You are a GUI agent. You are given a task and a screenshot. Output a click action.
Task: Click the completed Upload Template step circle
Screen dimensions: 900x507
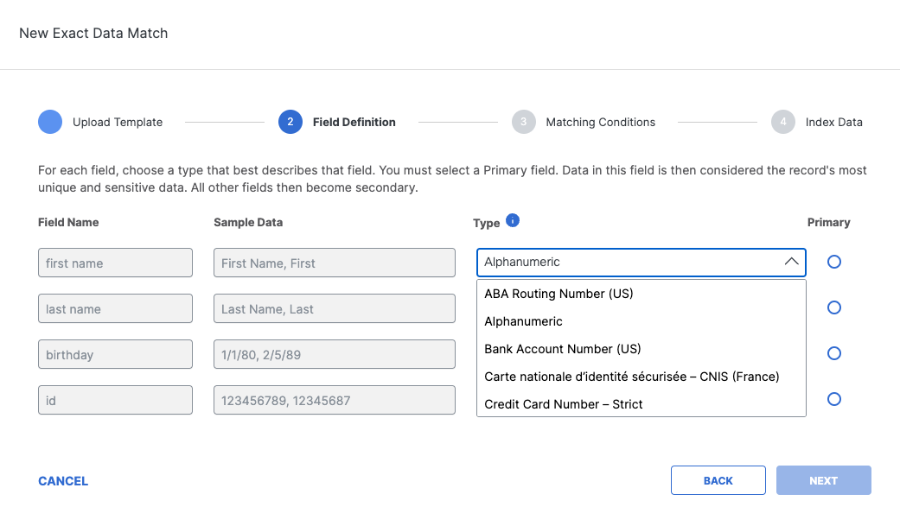(x=50, y=122)
